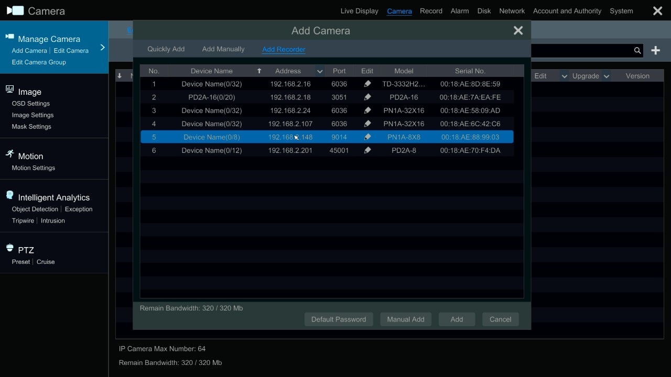Open the Record menu
The height and width of the screenshot is (377, 671).
(x=431, y=11)
